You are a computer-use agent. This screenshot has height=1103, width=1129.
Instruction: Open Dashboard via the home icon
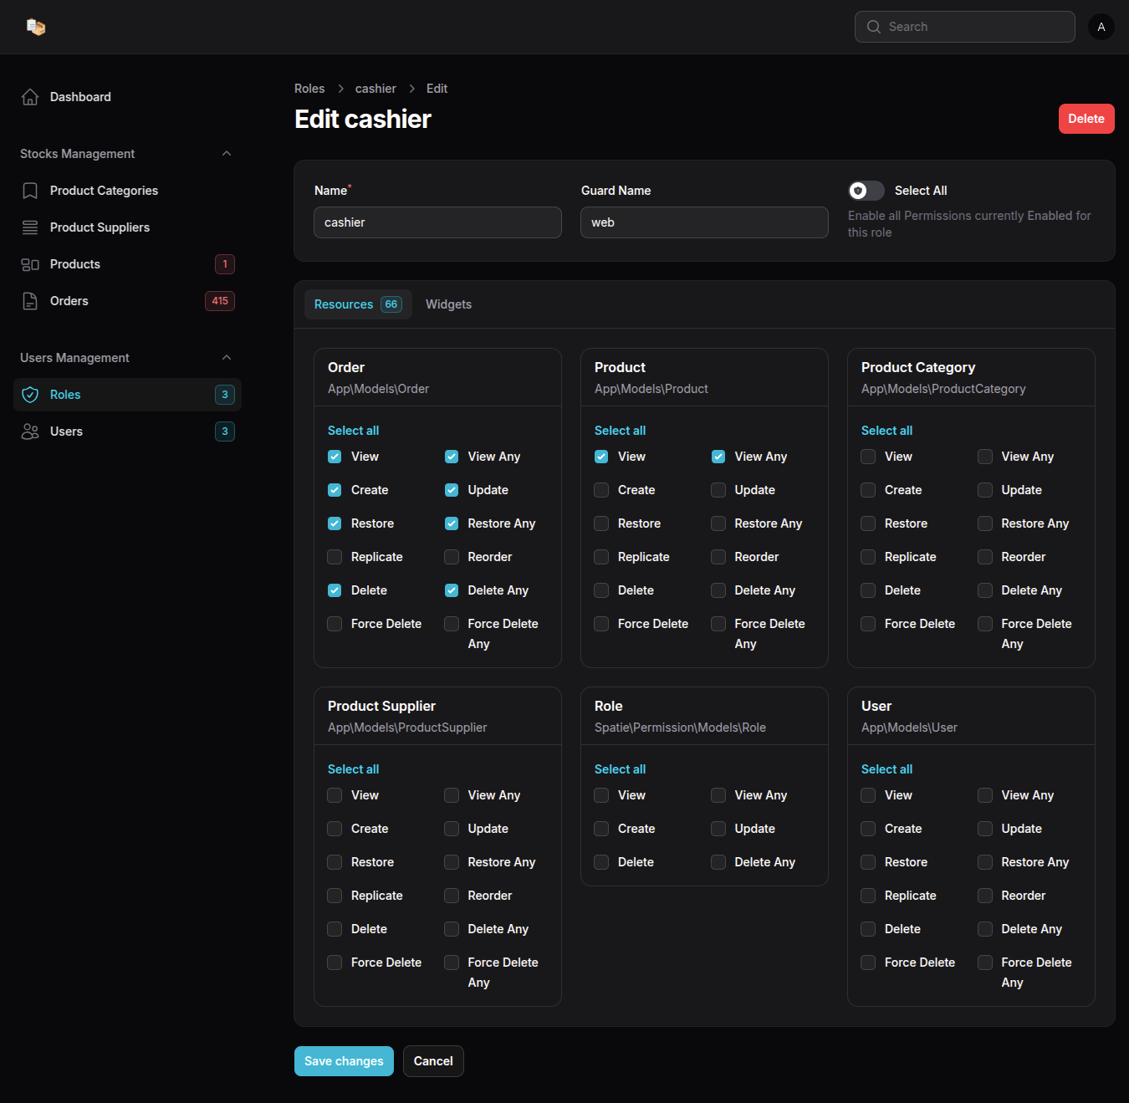tap(30, 97)
